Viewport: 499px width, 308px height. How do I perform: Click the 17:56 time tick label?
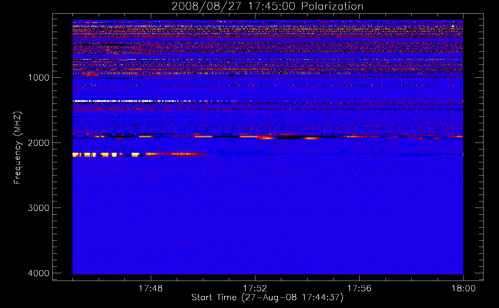359,289
